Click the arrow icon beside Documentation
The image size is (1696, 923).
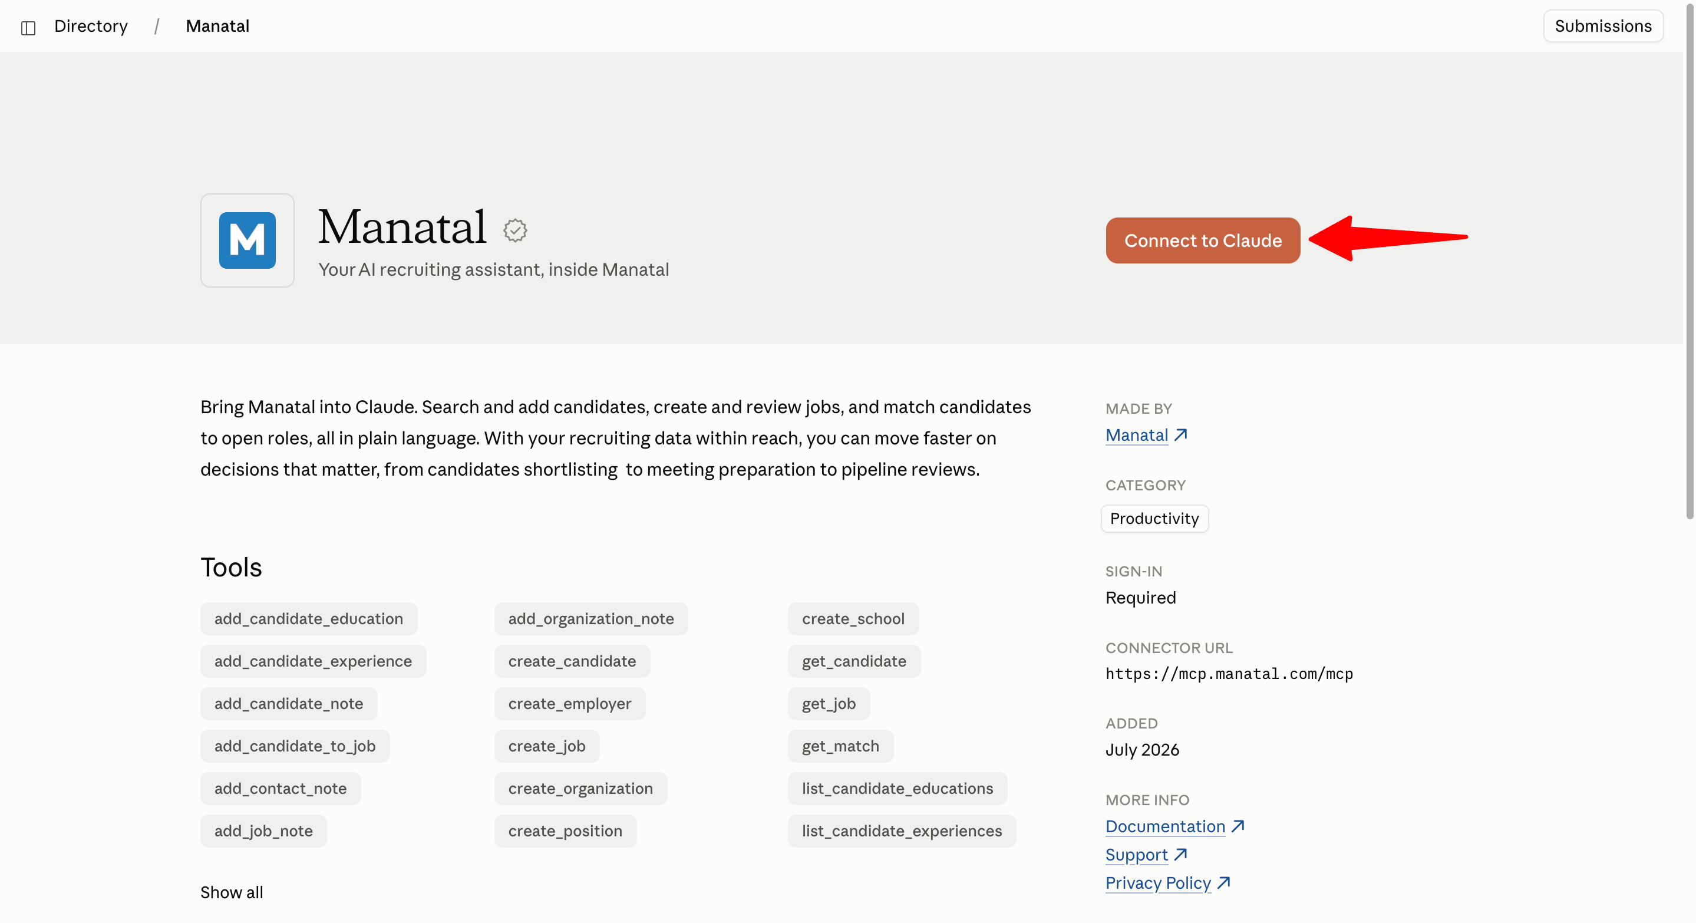tap(1238, 826)
